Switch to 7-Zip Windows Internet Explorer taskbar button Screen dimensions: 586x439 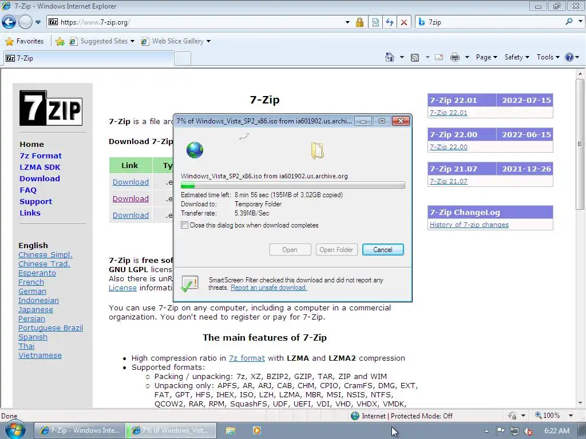(80, 430)
